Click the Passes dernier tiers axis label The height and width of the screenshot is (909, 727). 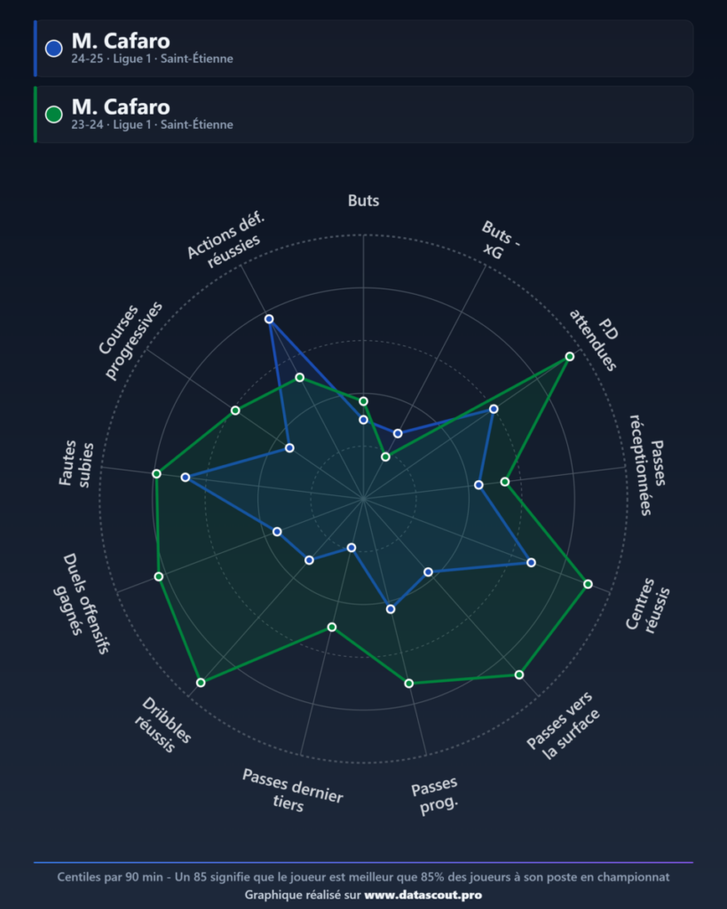(292, 791)
